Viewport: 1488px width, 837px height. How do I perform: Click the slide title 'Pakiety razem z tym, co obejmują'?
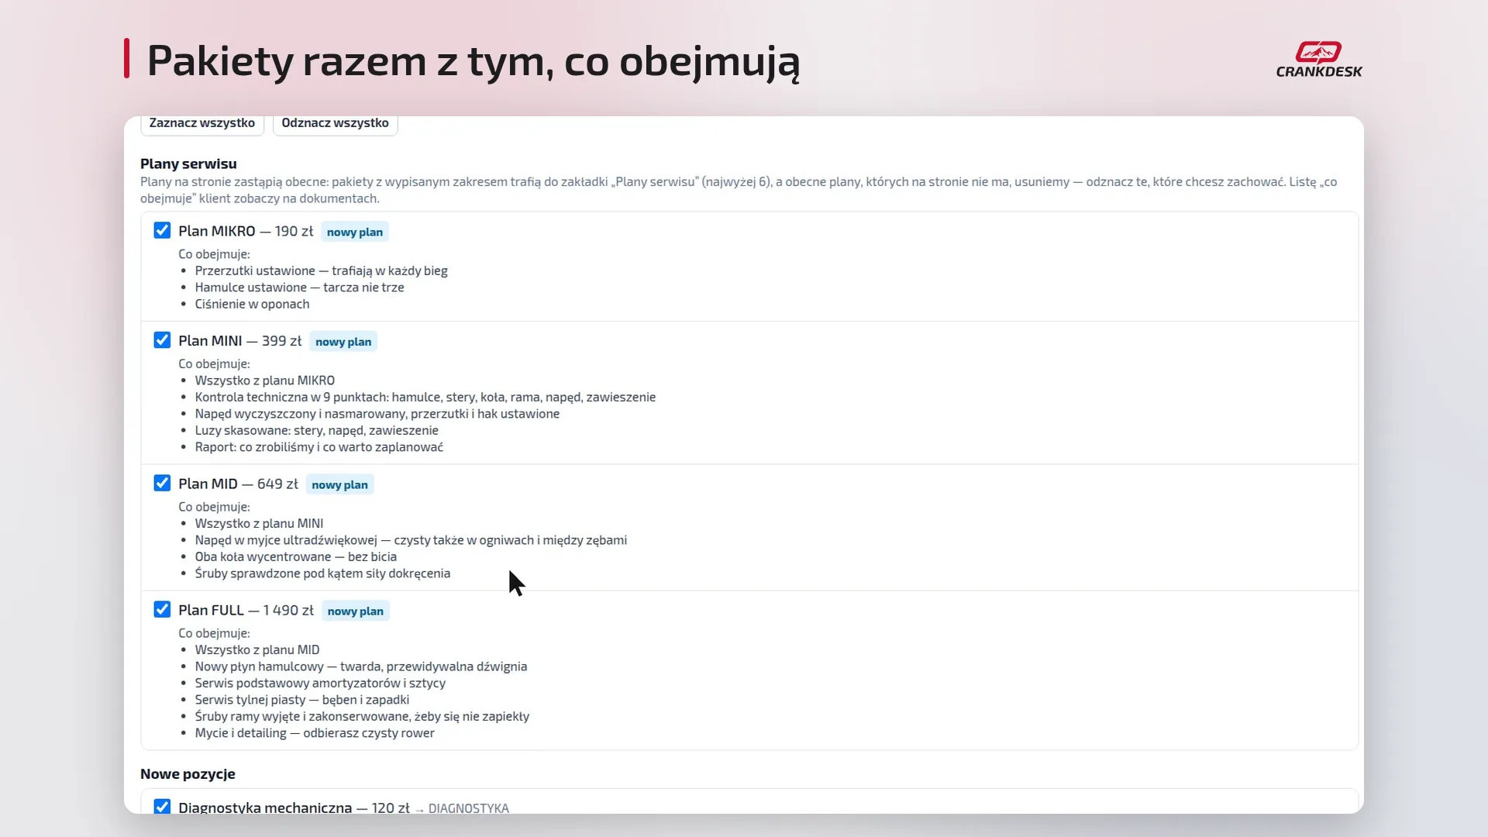[473, 60]
